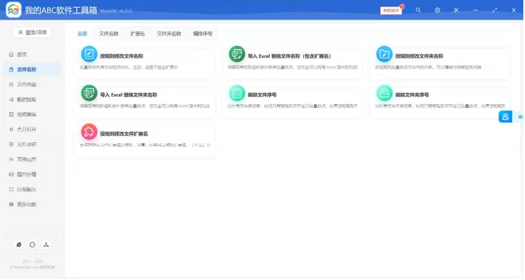Click the search magnifier in title bar
The image size is (525, 280).
tap(418, 10)
